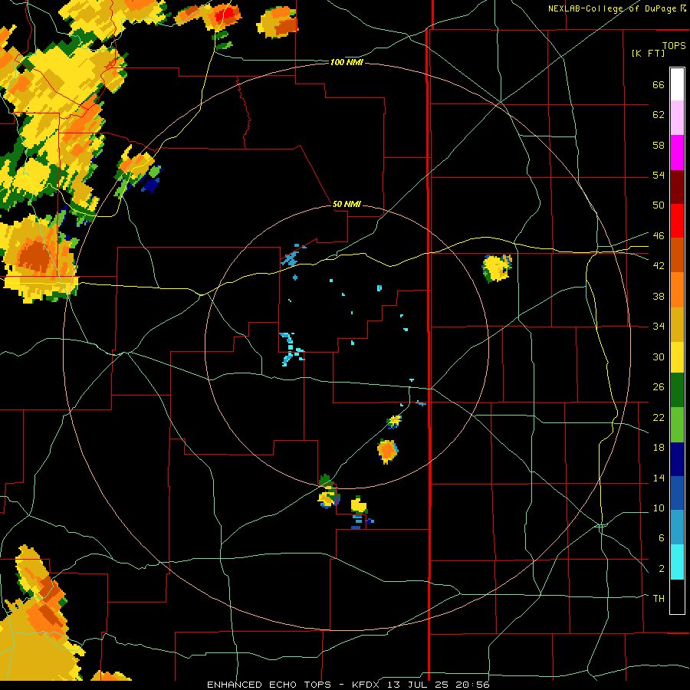Select the "38" legend value
690x690 pixels.
click(659, 296)
